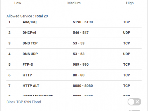Set firewall level to High
Viewport: 148px width, 111px height.
130,3
